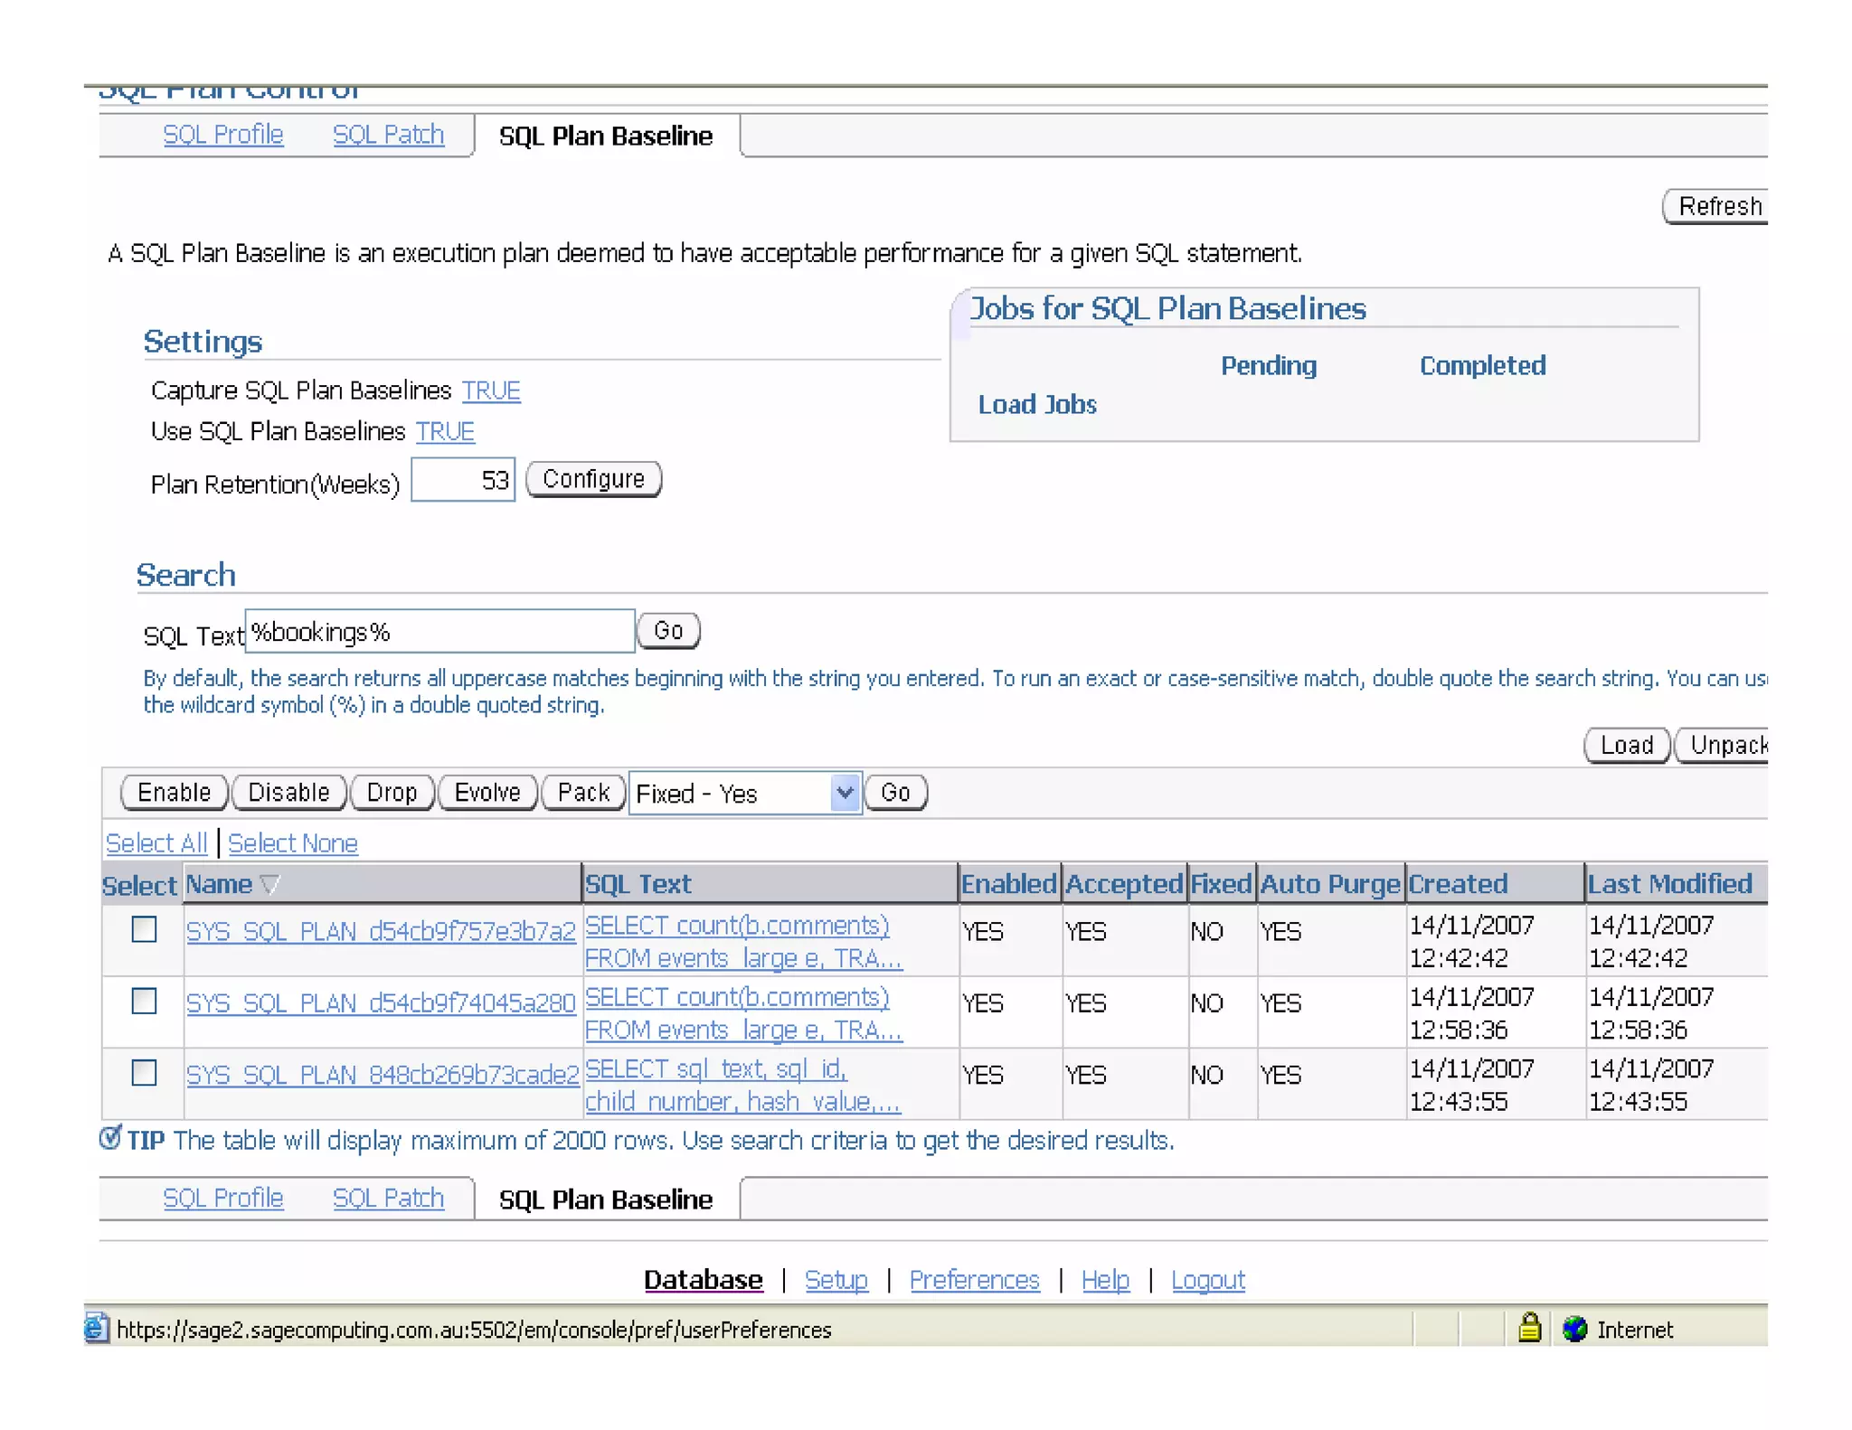Open plan SYS_SQL_PLAN_848cb269b73cade2 link
Viewport: 1852px width, 1430px height.
[x=383, y=1074]
